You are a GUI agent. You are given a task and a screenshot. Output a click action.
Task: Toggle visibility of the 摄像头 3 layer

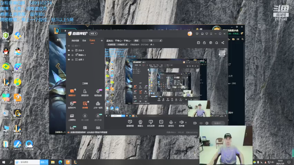(69, 55)
